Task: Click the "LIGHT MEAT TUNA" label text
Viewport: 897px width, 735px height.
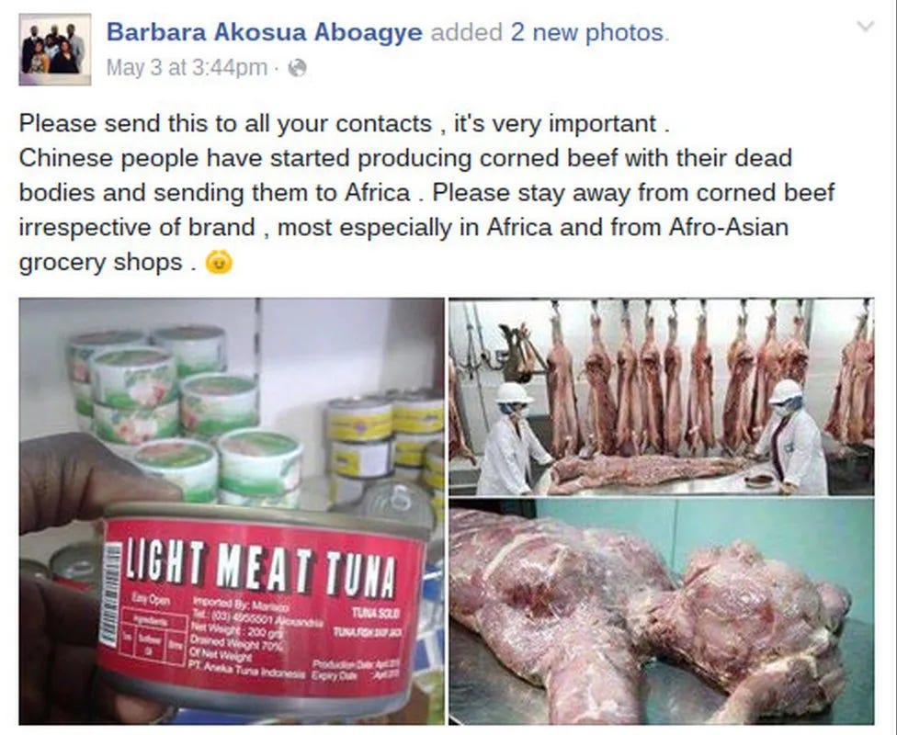Action: point(260,568)
